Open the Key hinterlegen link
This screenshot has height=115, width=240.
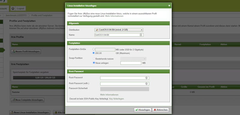click(x=116, y=99)
